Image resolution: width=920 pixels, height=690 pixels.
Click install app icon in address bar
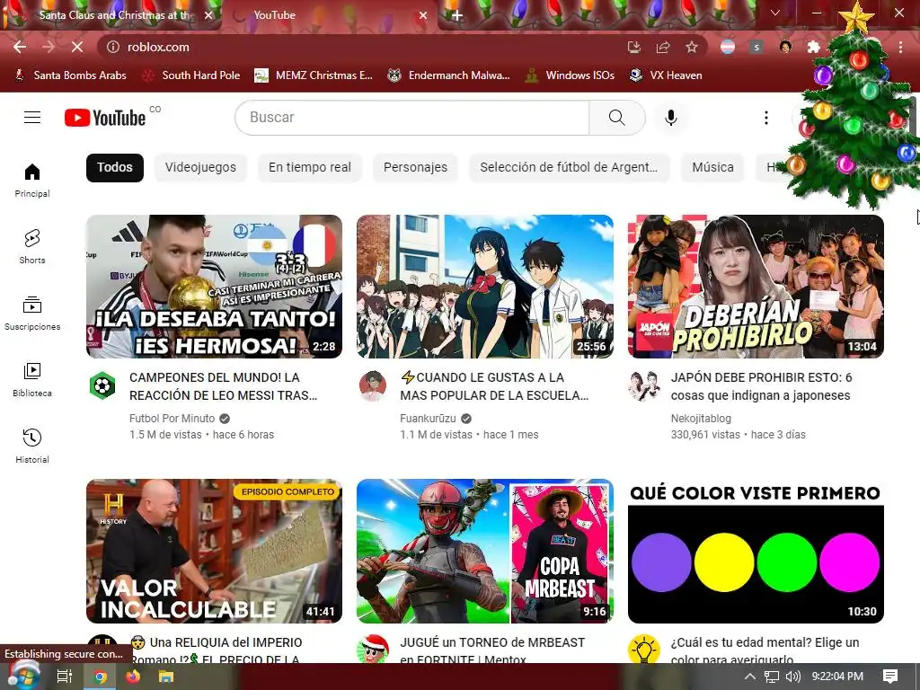633,47
